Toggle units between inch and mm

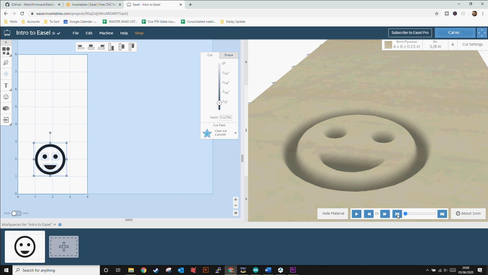(17, 213)
